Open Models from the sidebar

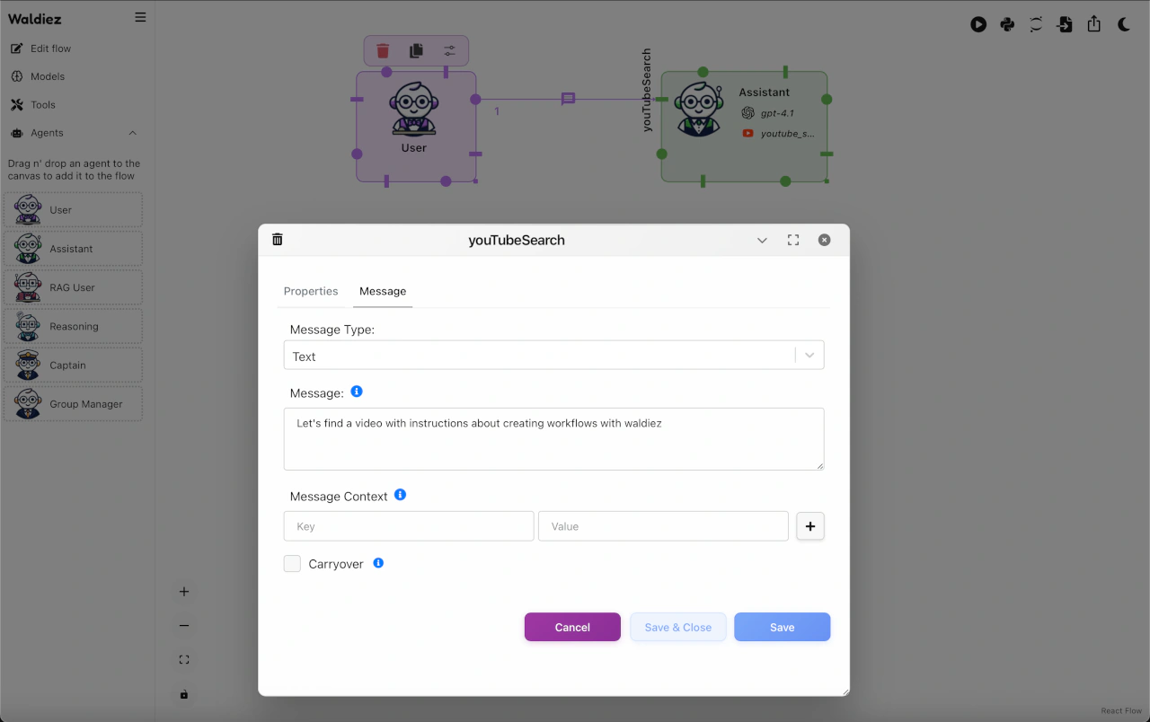(x=47, y=76)
